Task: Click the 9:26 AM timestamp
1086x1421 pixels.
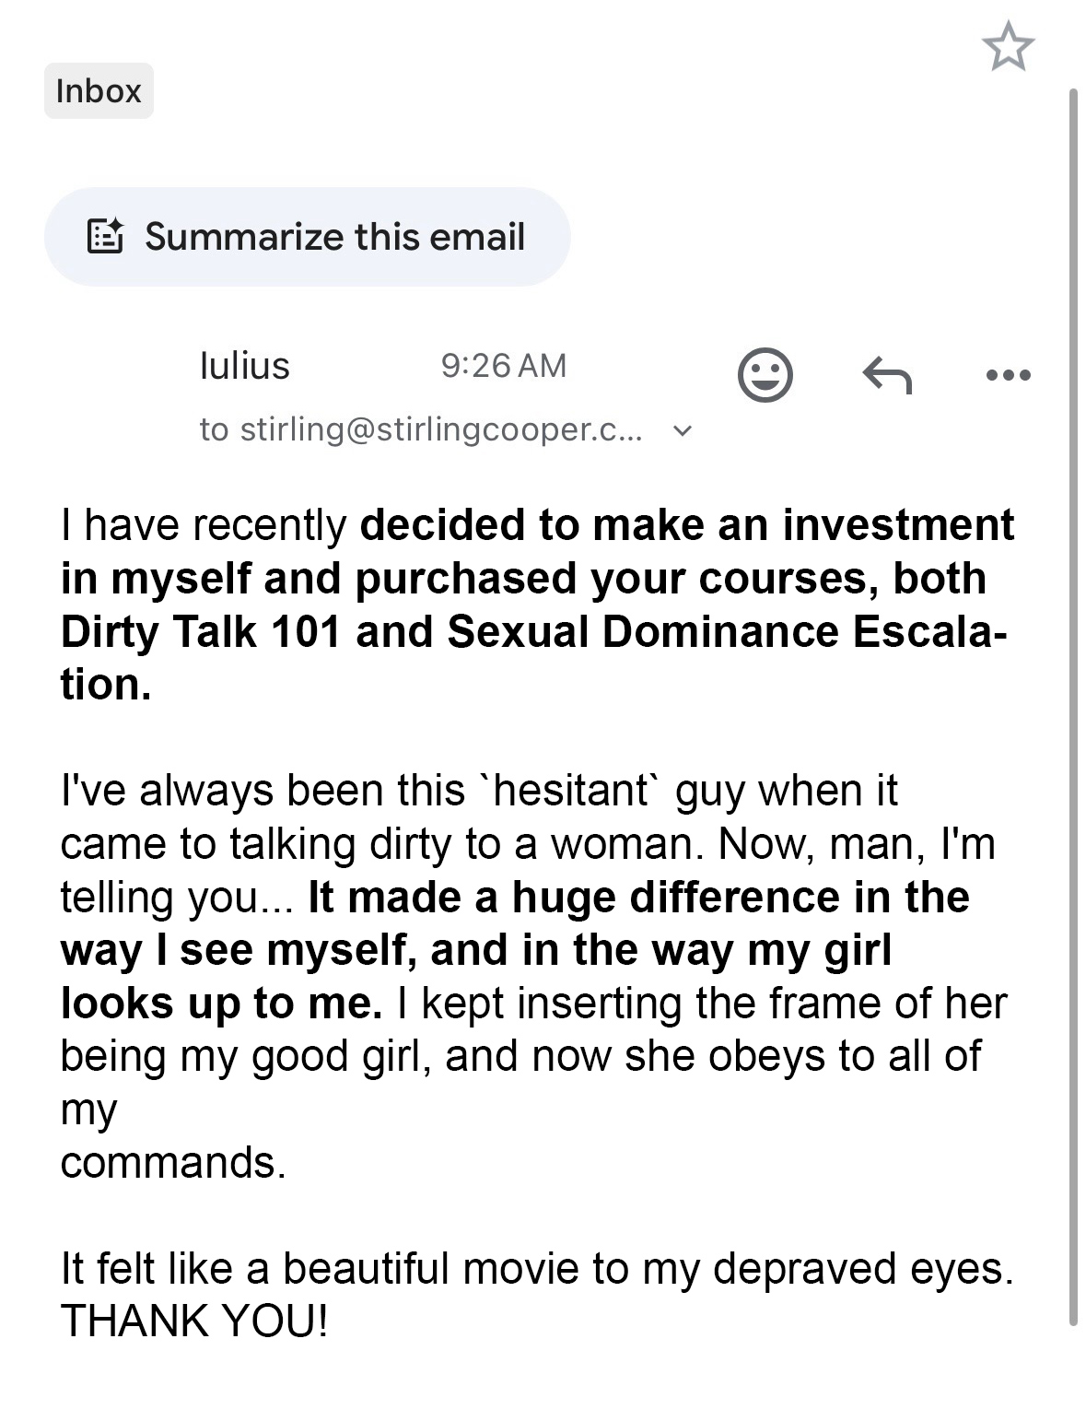Action: [x=503, y=366]
